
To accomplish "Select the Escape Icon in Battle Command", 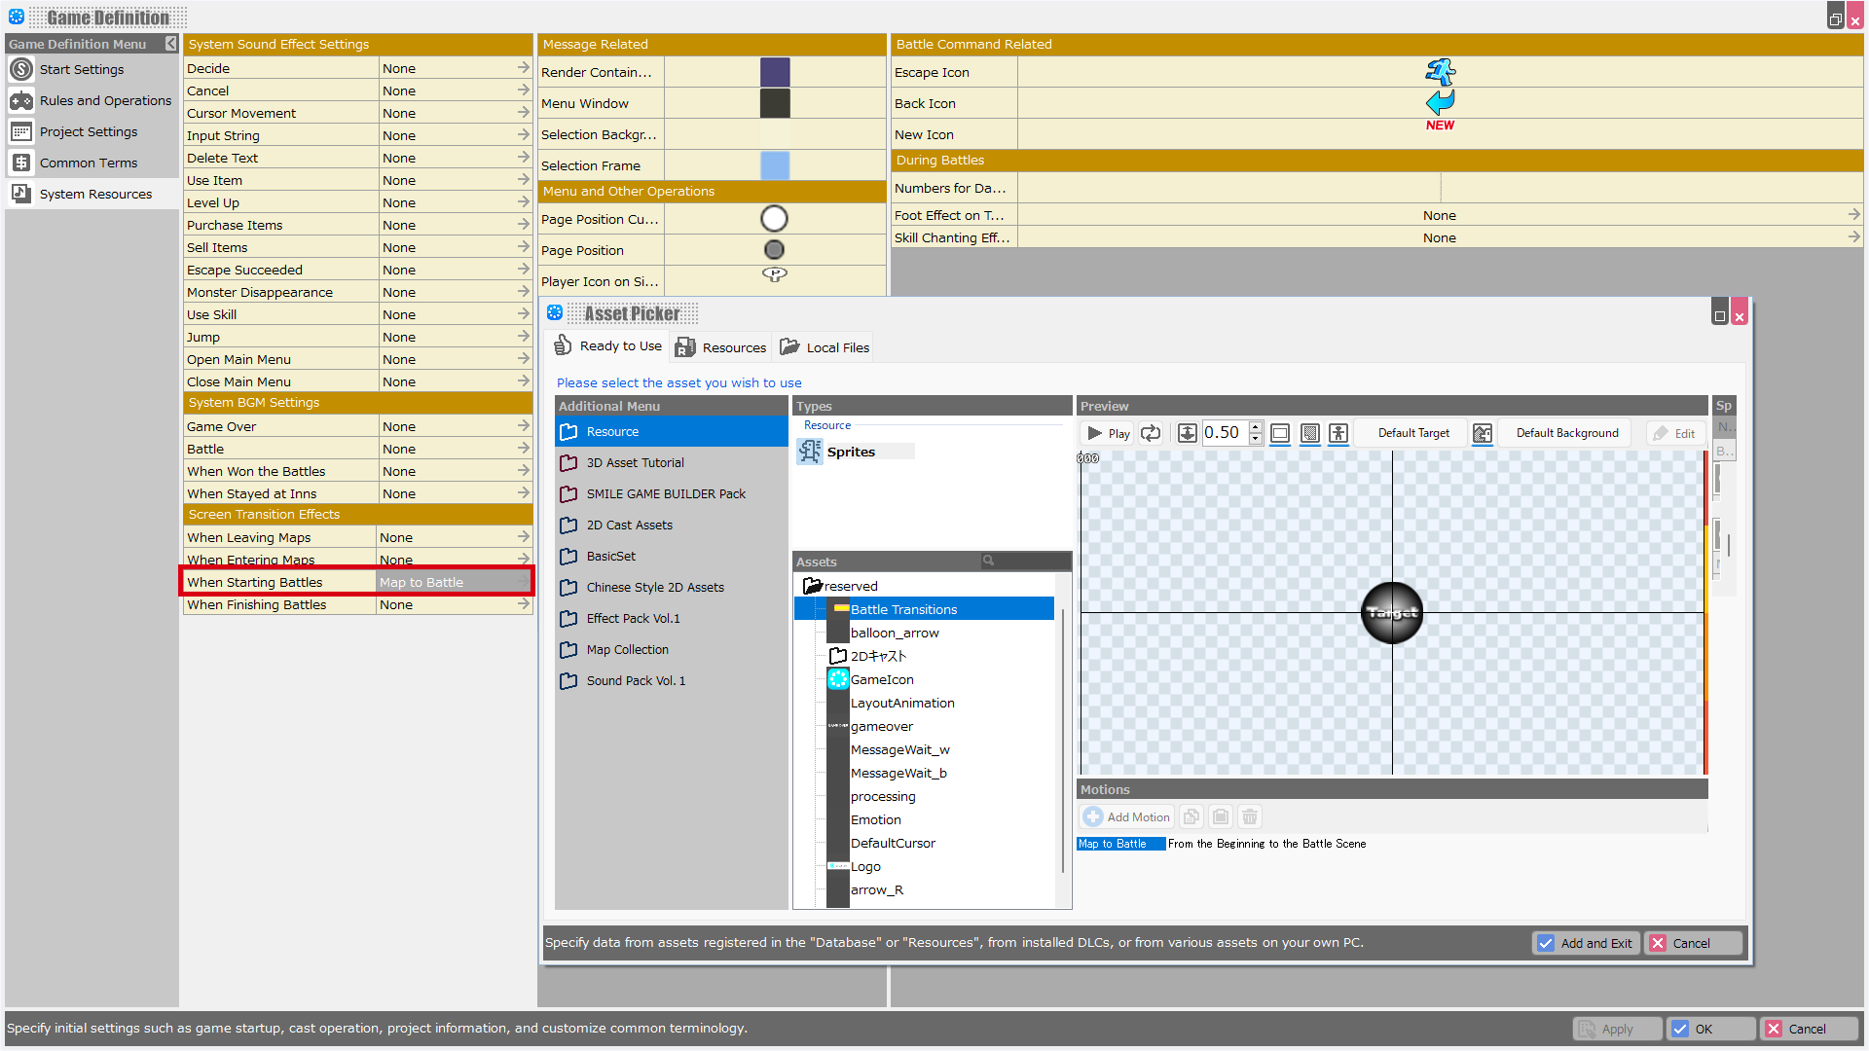I will [x=1441, y=72].
